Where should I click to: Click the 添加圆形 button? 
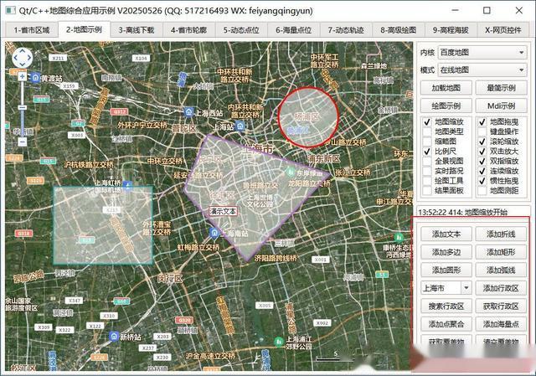(446, 270)
